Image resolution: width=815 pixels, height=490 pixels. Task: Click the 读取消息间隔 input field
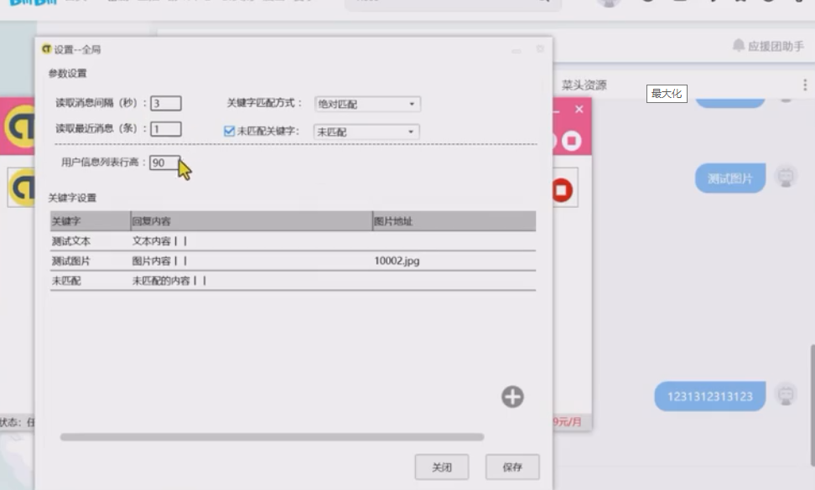[x=166, y=104]
